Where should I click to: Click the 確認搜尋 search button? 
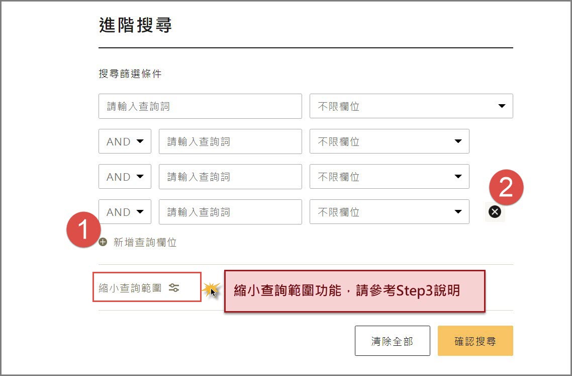point(475,341)
